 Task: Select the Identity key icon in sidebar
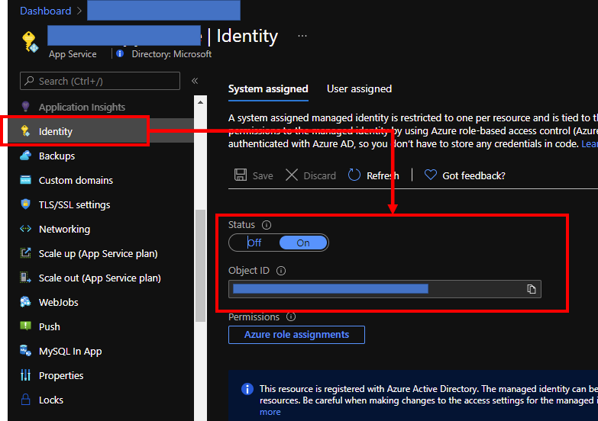point(25,131)
